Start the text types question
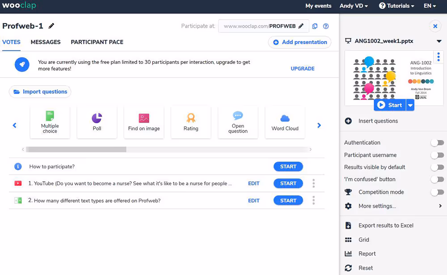The image size is (447, 275). coord(288,200)
